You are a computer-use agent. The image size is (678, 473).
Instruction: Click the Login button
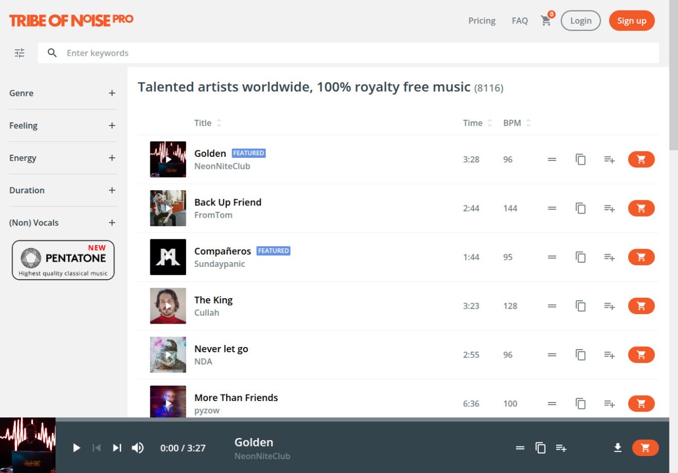pyautogui.click(x=581, y=21)
